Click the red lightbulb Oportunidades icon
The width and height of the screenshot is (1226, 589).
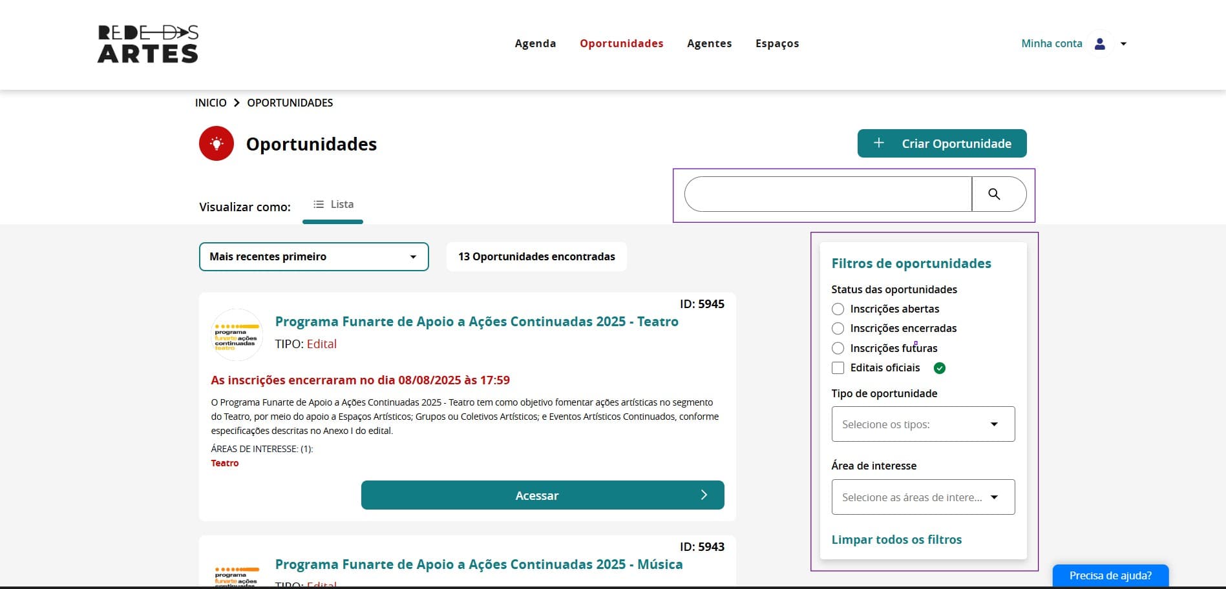tap(217, 143)
